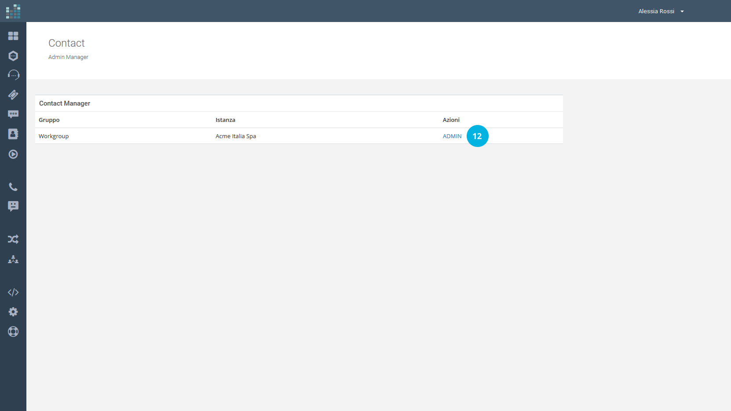Viewport: 731px width, 411px height.
Task: Open the phone icon in sidebar
Action: 13,187
